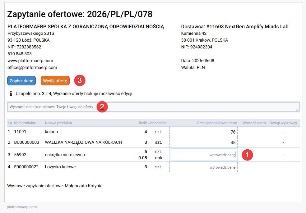Click platformaerp.com in the footer
This screenshot has height=213, width=306.
22,207
